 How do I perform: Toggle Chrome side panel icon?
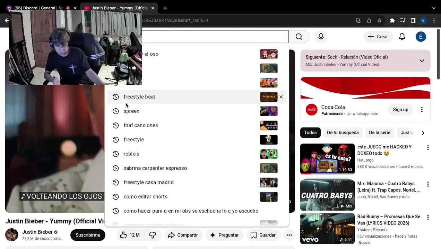[413, 20]
